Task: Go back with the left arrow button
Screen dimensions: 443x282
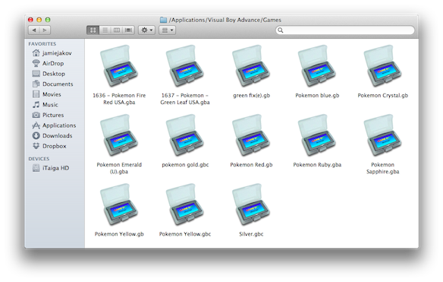Action: 34,30
